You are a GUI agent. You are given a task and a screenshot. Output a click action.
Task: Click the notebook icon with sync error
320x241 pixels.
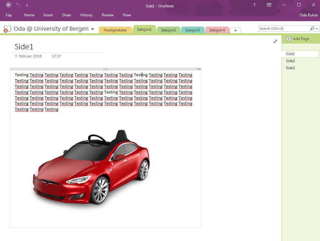pos(7,29)
